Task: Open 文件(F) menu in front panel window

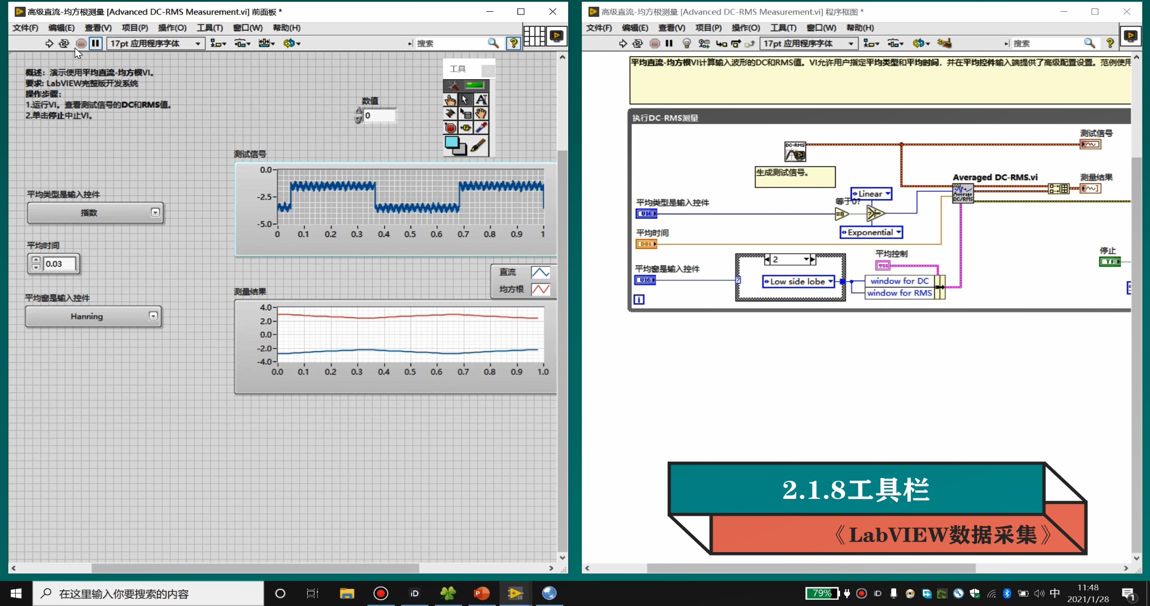Action: (25, 27)
